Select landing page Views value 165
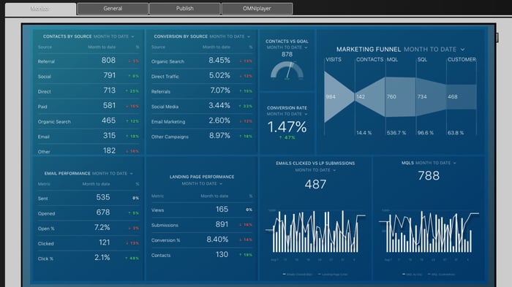 coord(222,209)
